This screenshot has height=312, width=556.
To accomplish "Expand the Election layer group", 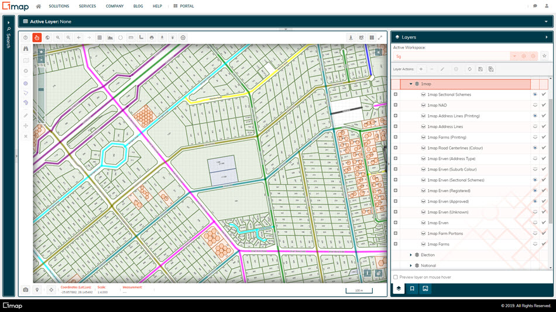I will click(411, 255).
